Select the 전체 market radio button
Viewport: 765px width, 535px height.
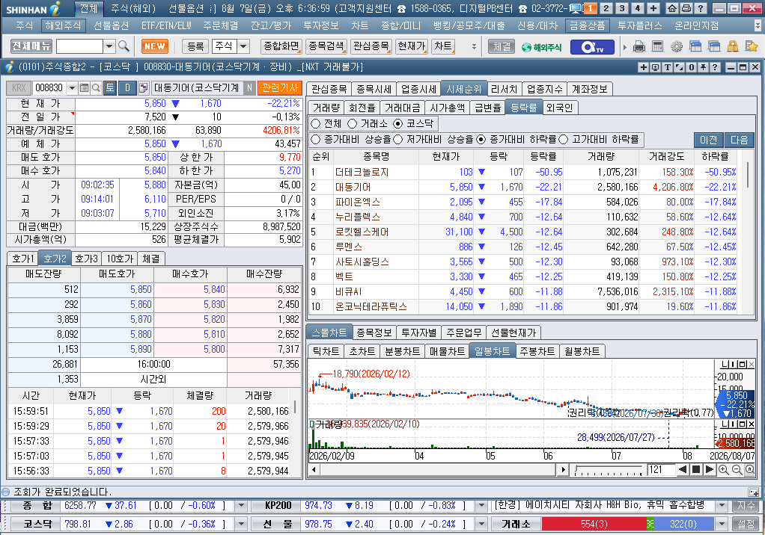tap(316, 123)
